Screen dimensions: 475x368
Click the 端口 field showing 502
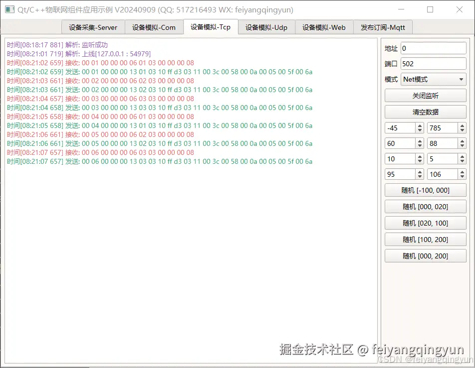pyautogui.click(x=432, y=63)
